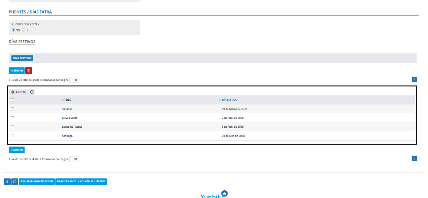Select the Santiago row checkbox

12,136
